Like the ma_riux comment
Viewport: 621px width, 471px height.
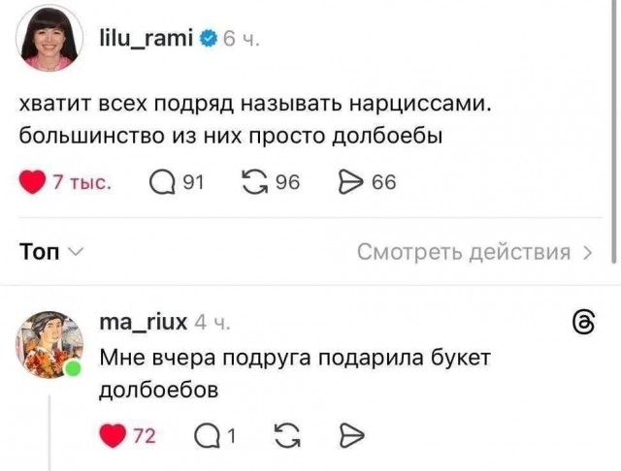(x=114, y=436)
